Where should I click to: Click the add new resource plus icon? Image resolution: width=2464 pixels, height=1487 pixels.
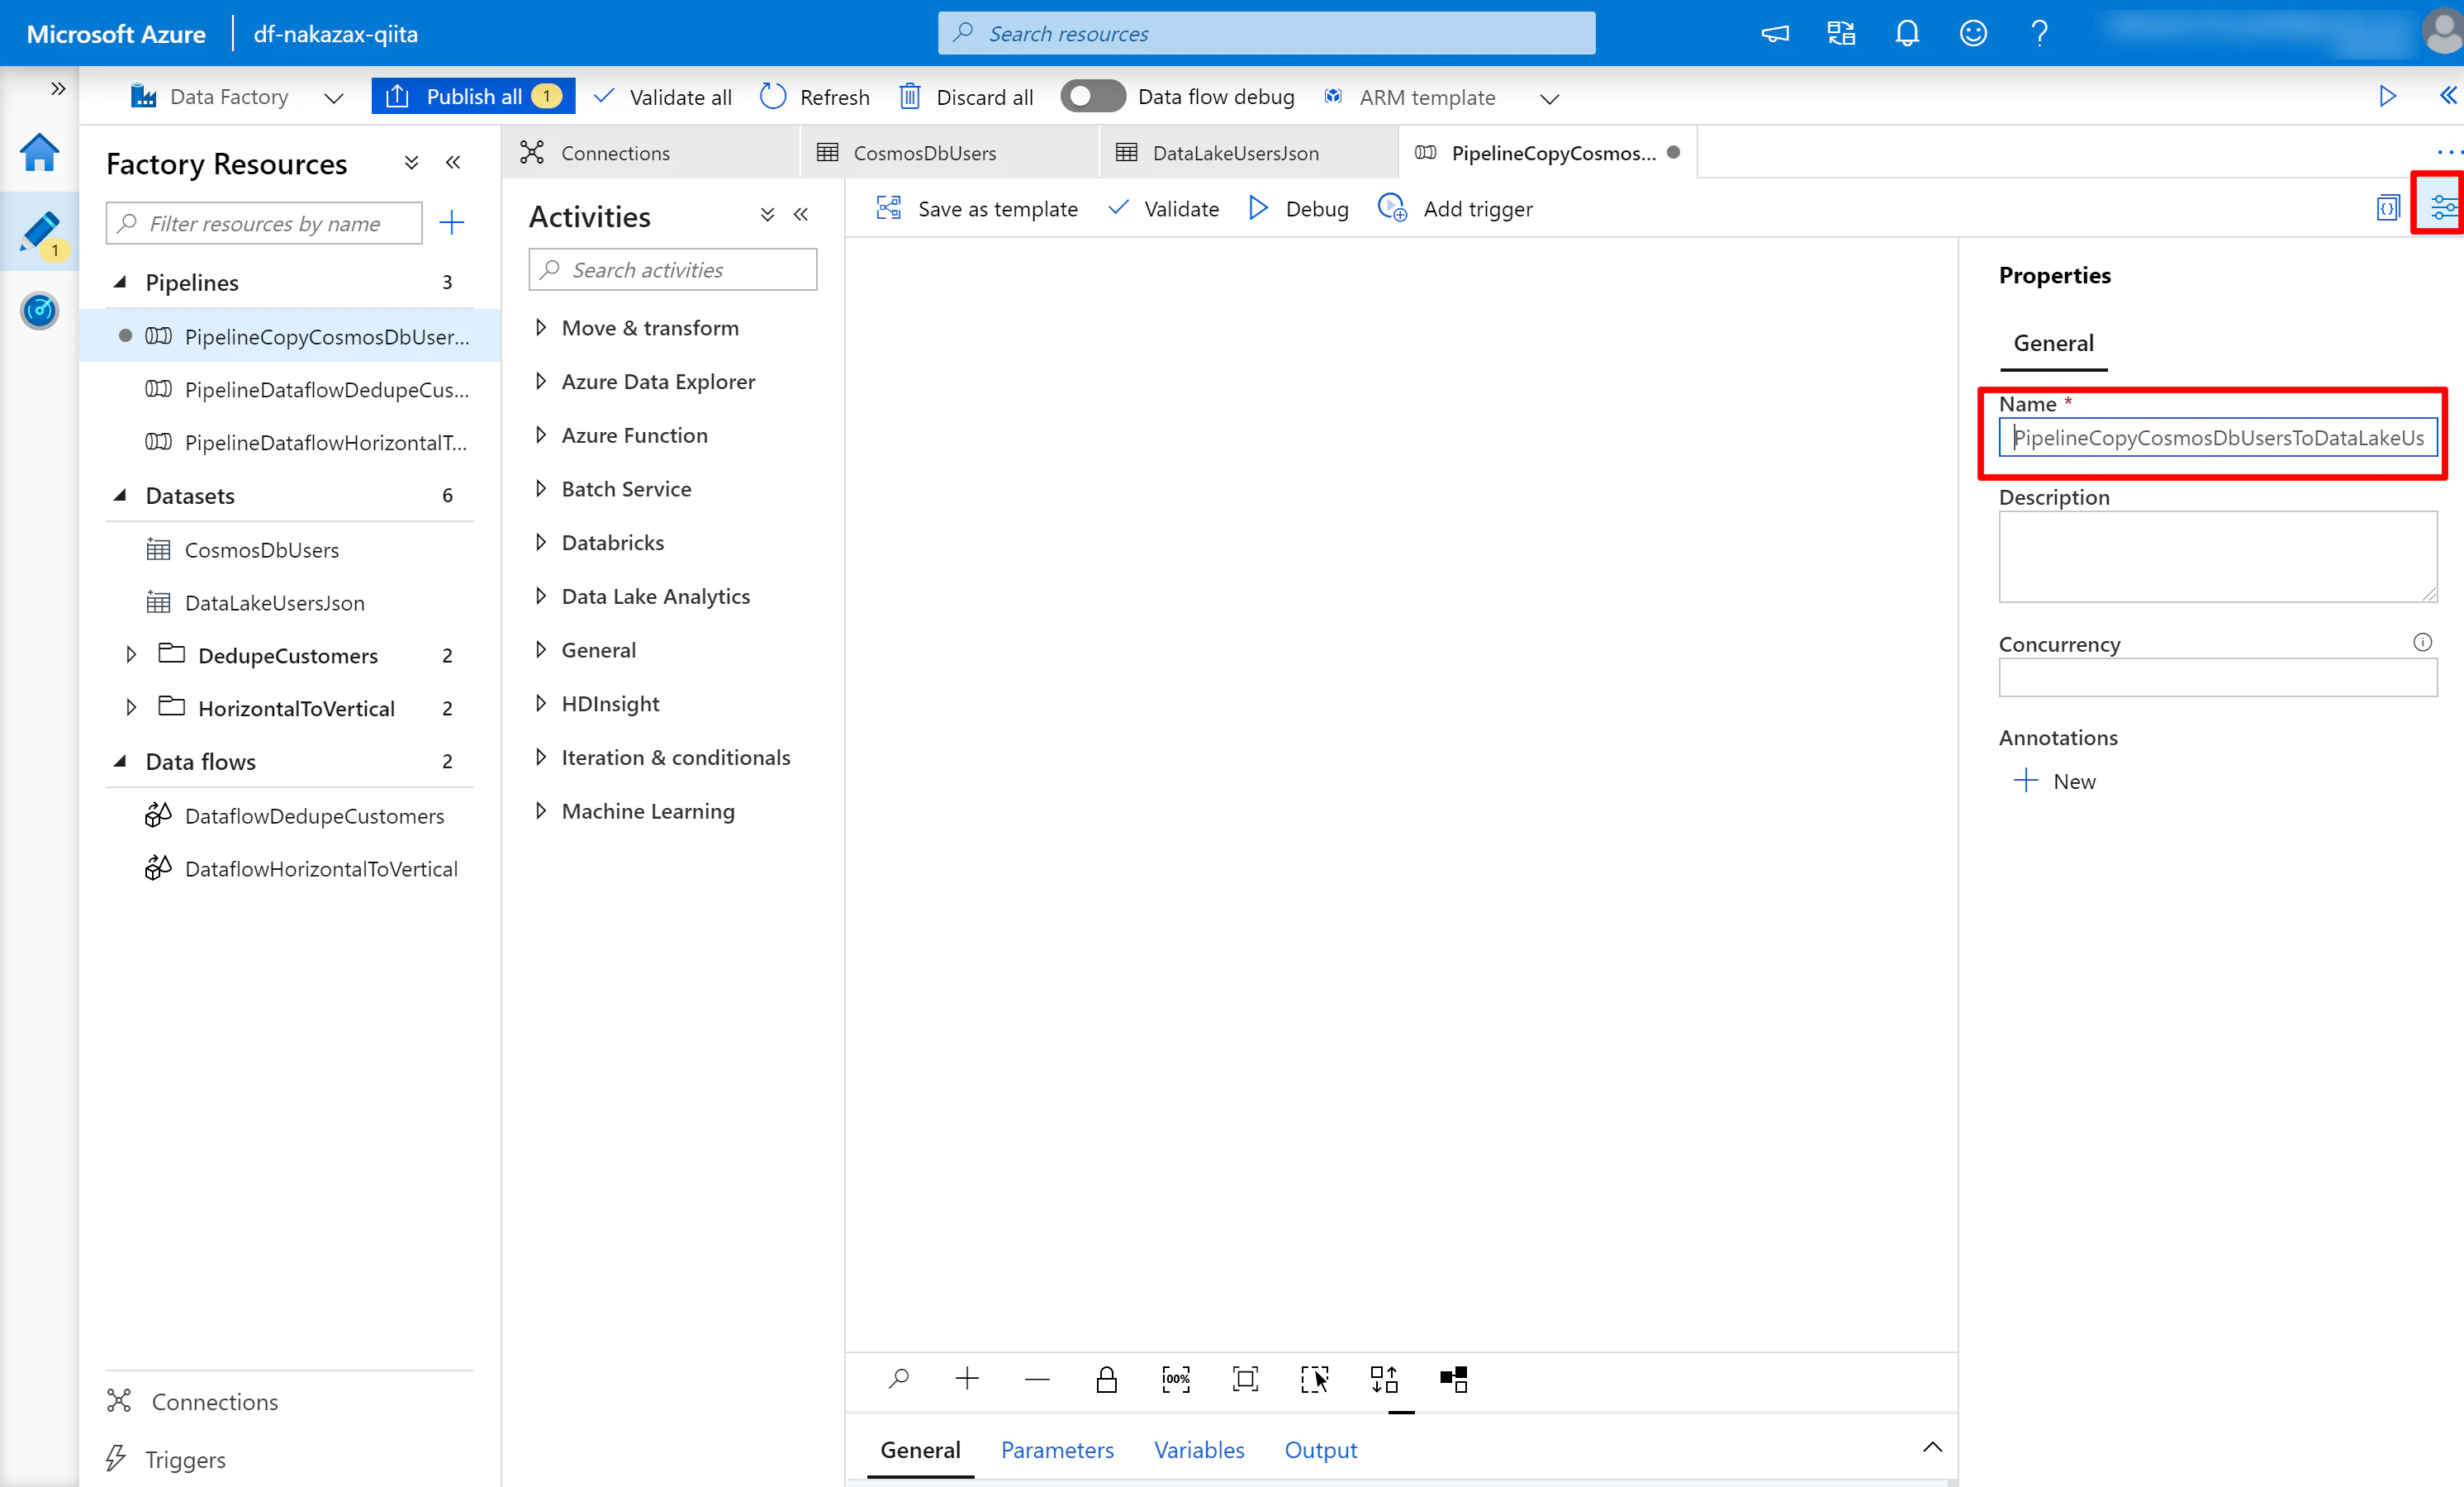(x=452, y=222)
